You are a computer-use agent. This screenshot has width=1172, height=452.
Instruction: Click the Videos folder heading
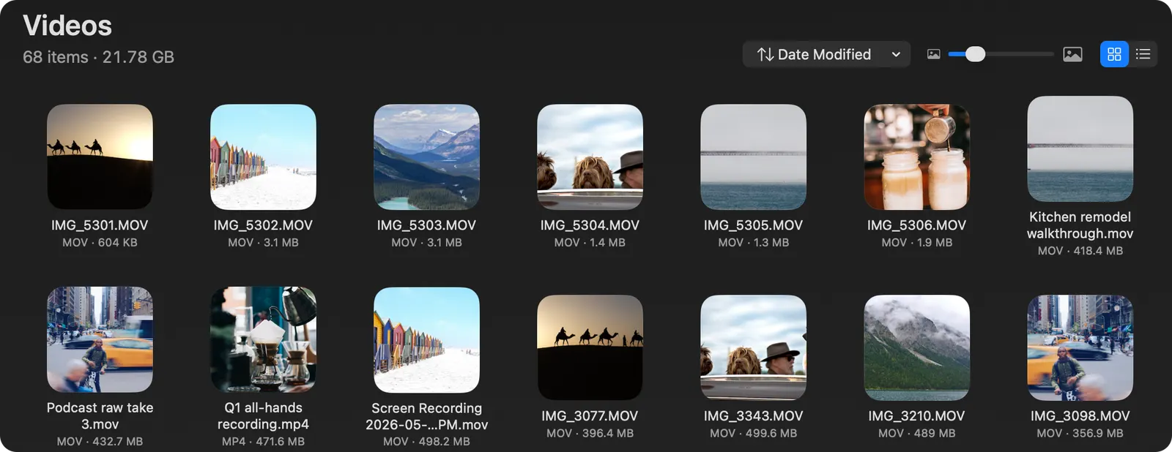pos(67,26)
